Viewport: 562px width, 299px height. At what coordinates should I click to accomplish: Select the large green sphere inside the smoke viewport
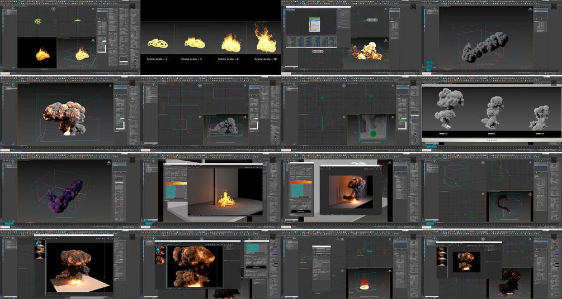373,134
